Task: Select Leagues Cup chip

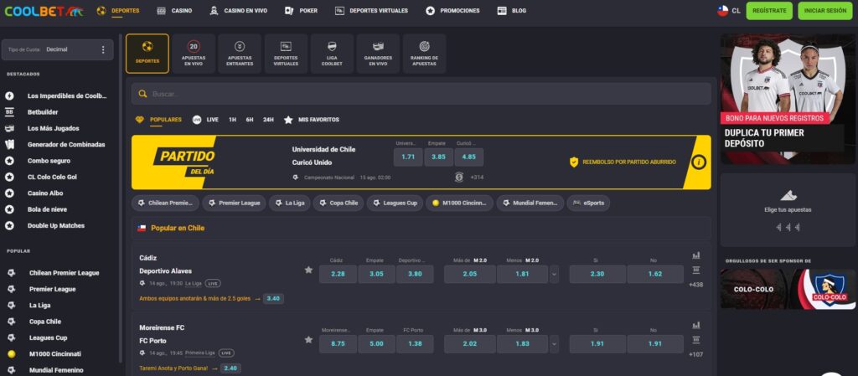Action: tap(395, 203)
